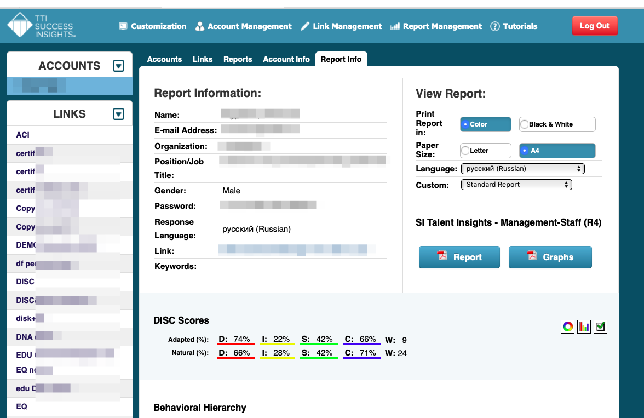The height and width of the screenshot is (418, 644).
Task: Click the Account Management people icon
Action: pyautogui.click(x=199, y=26)
